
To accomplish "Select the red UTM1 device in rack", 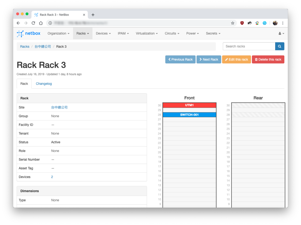I will pyautogui.click(x=190, y=105).
